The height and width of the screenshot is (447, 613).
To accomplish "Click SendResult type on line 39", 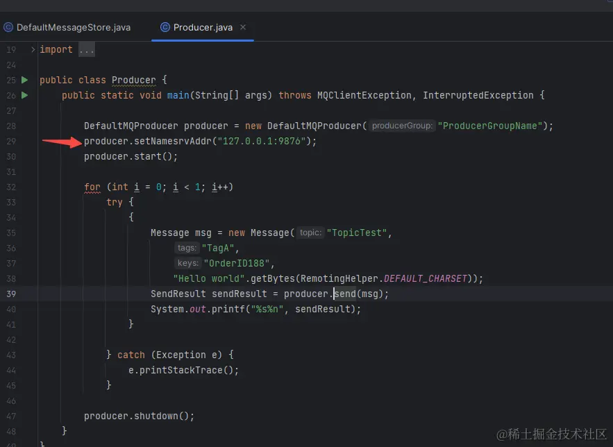I will (178, 294).
